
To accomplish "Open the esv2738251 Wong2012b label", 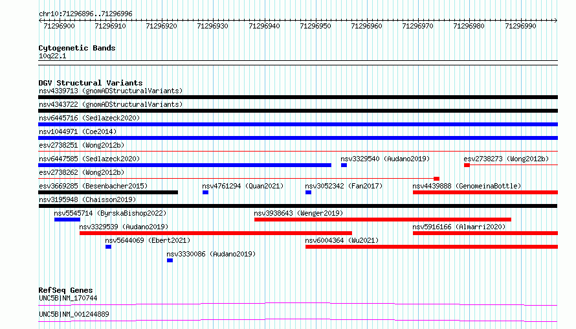I will [x=82, y=145].
